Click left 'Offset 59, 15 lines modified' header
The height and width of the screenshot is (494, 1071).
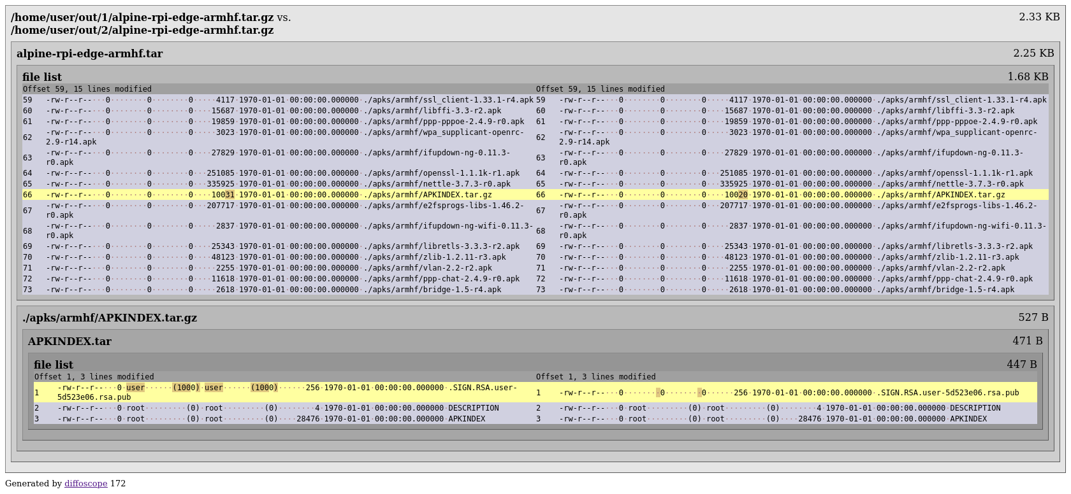click(87, 89)
